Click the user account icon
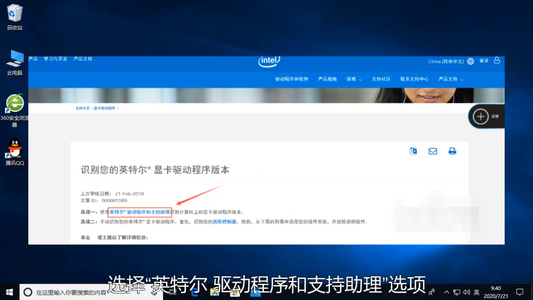Viewport: 533px width, 300px height. [x=497, y=61]
